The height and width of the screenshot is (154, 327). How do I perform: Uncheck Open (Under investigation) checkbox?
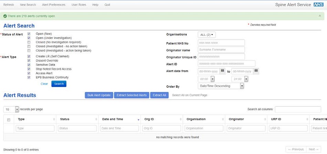(29, 38)
